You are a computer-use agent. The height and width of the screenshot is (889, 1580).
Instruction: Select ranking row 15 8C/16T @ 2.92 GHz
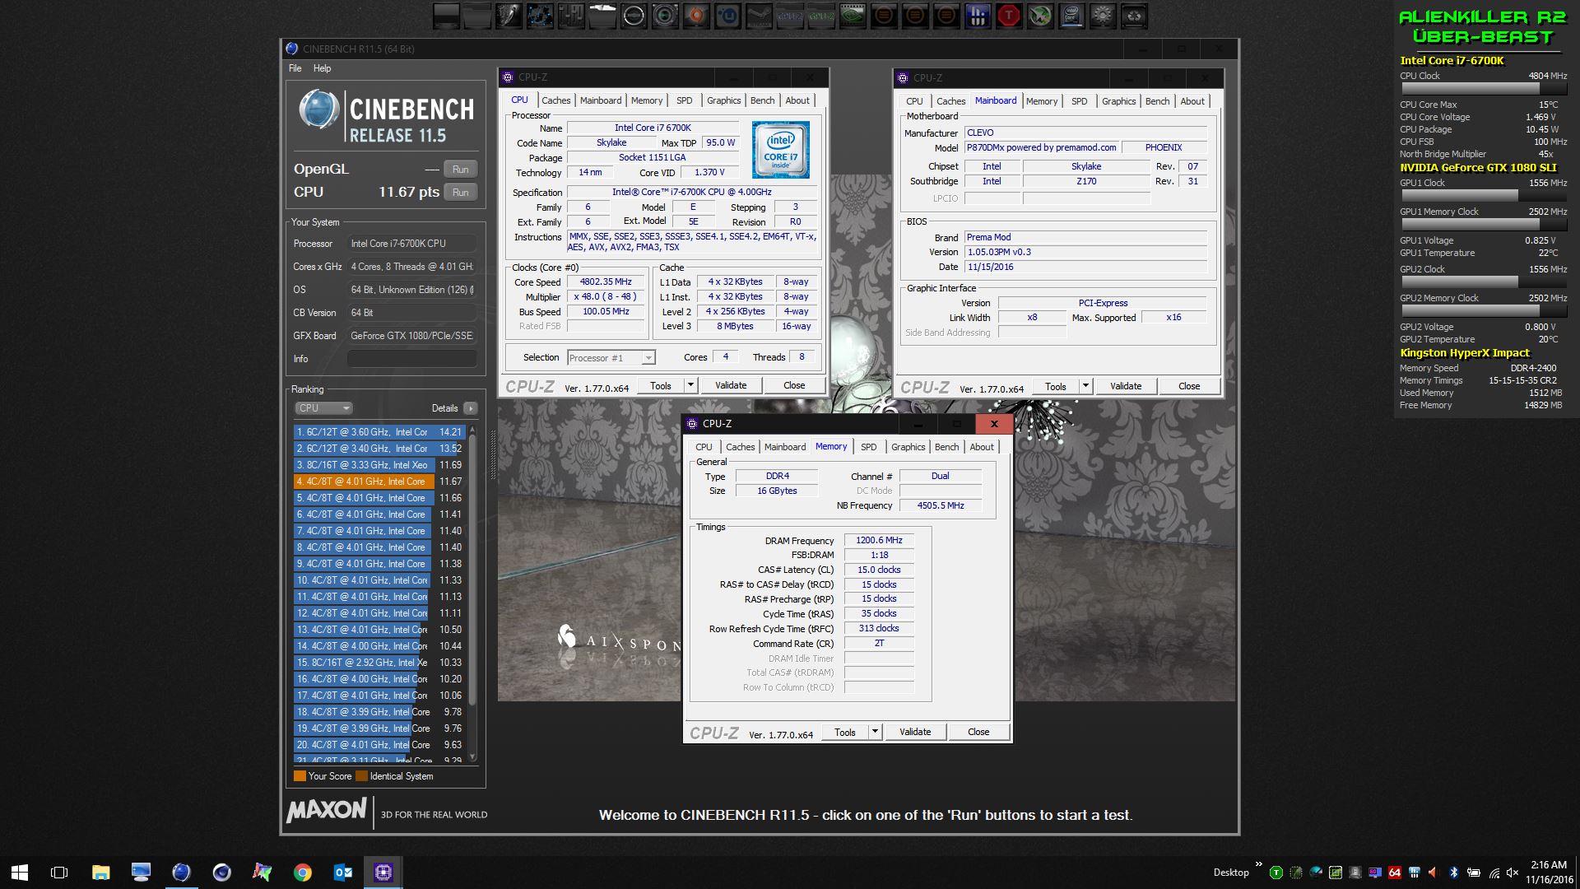379,662
